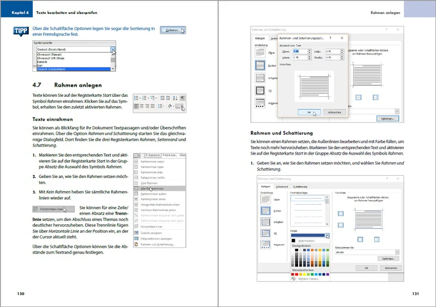Choose 'Rahmenlinien außen' menu entry
The width and height of the screenshot is (436, 307).
click(159, 194)
